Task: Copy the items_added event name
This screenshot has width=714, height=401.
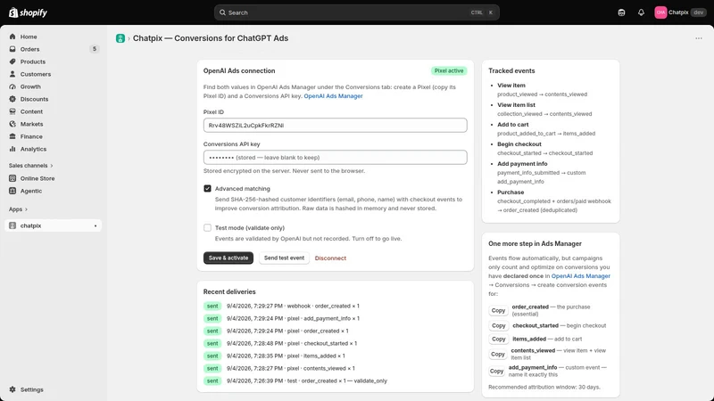Action: (x=498, y=339)
